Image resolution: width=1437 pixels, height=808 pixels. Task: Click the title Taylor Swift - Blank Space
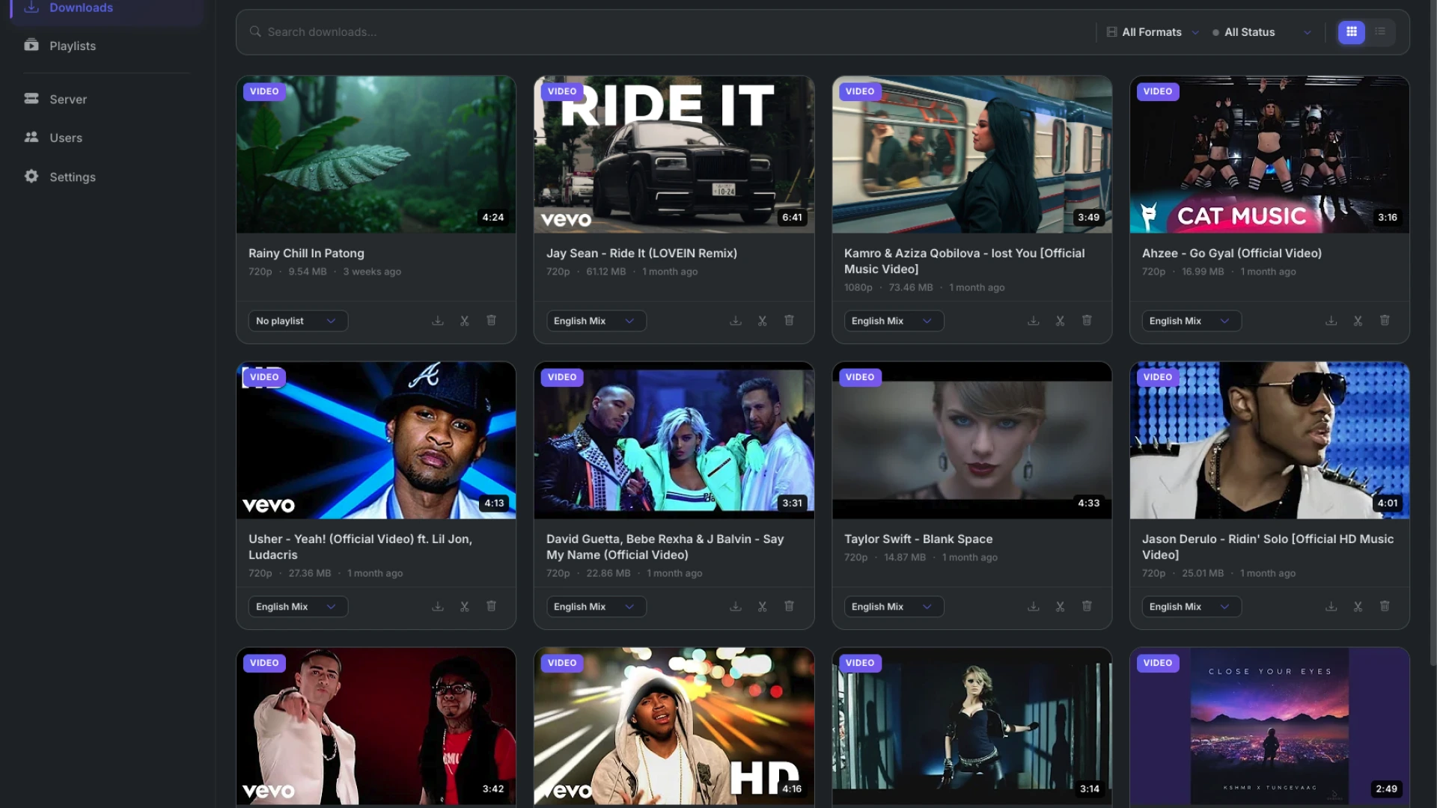tap(918, 539)
